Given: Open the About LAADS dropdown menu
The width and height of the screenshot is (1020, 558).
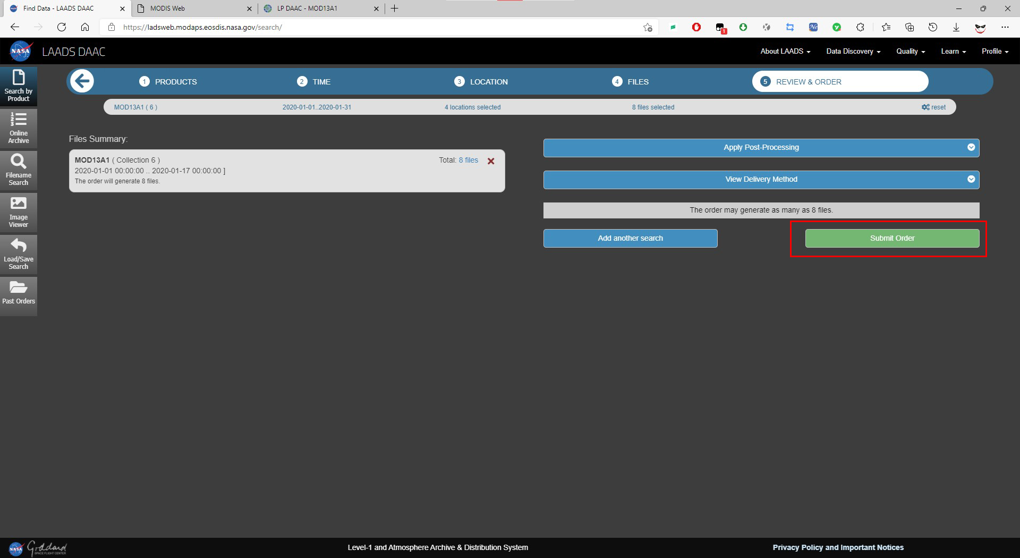Looking at the screenshot, I should coord(785,52).
